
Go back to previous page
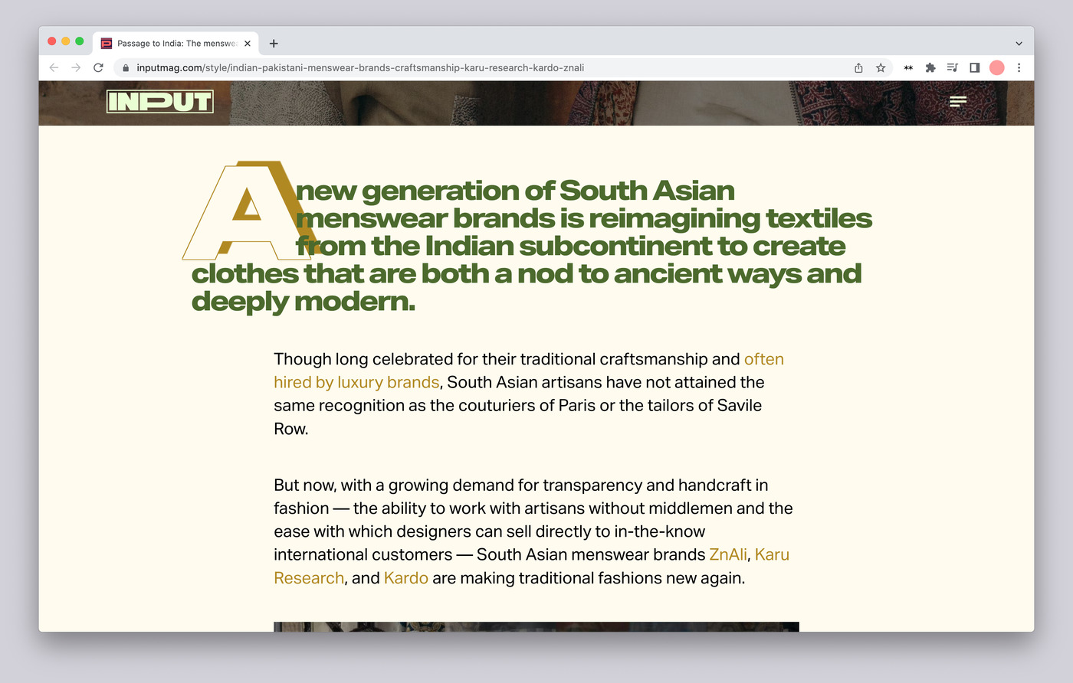54,67
